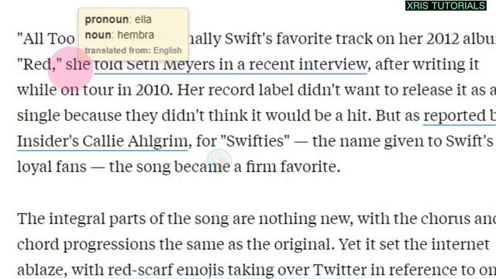Follow the "reported" link after "But as"
This screenshot has width=496, height=279.
click(x=459, y=115)
